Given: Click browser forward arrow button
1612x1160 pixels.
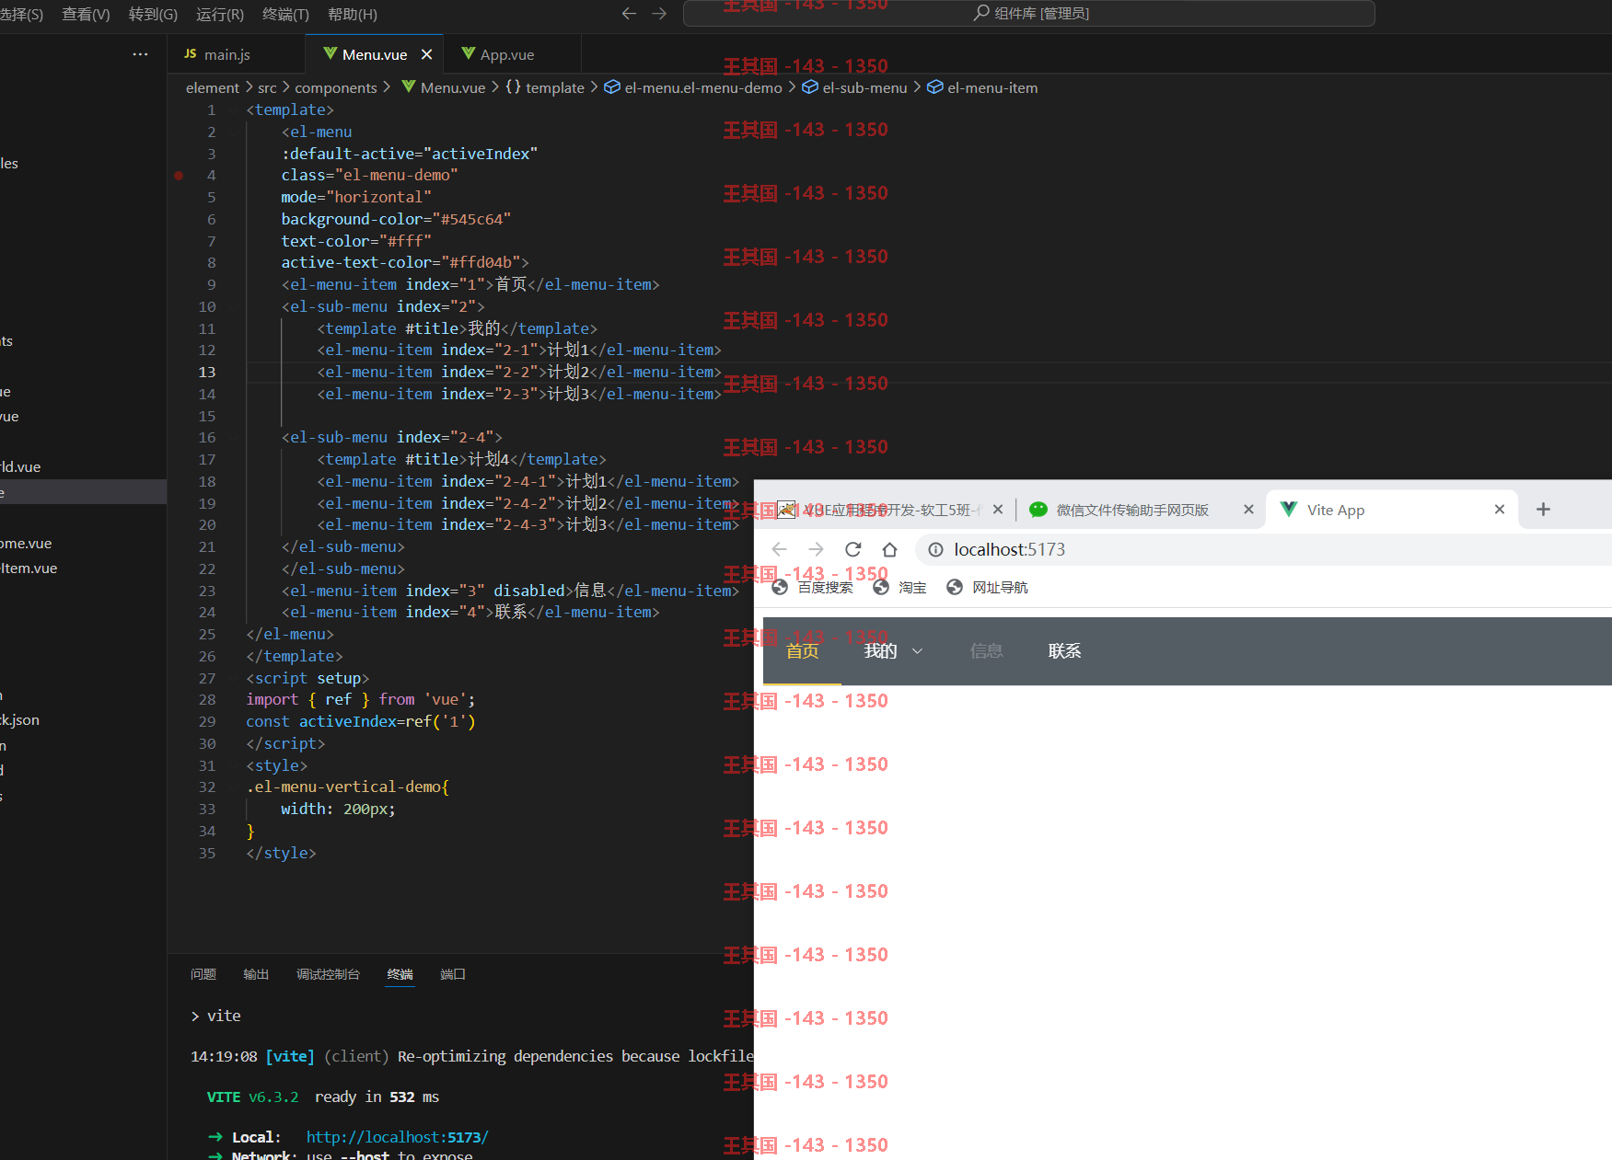Looking at the screenshot, I should click(x=816, y=549).
